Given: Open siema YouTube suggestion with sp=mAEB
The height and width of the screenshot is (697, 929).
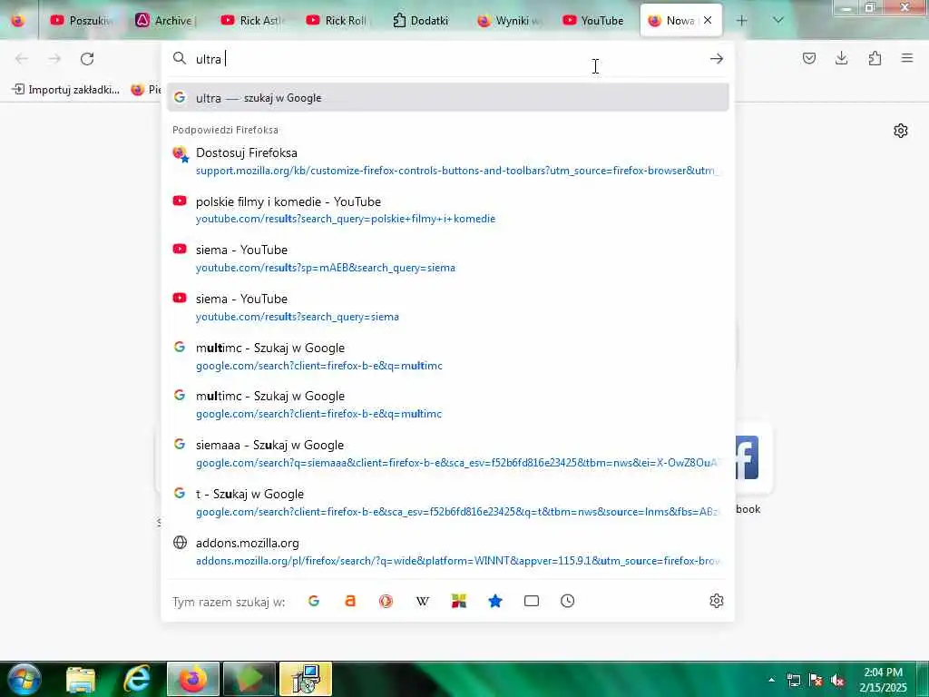Looking at the screenshot, I should click(447, 259).
